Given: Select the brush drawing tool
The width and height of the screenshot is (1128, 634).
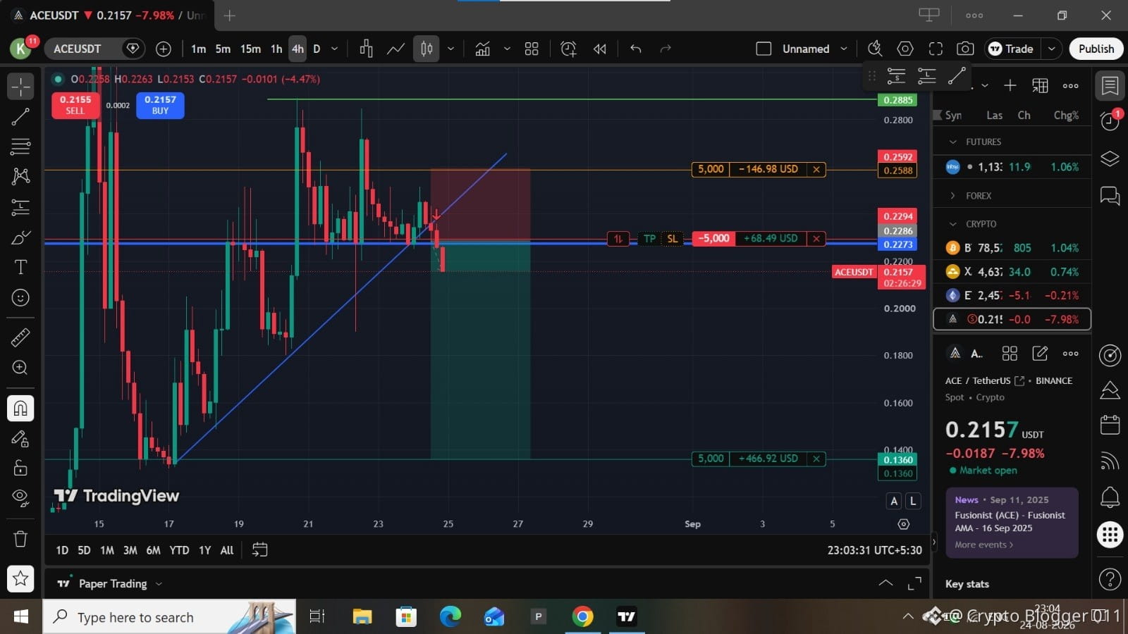Looking at the screenshot, I should point(20,237).
